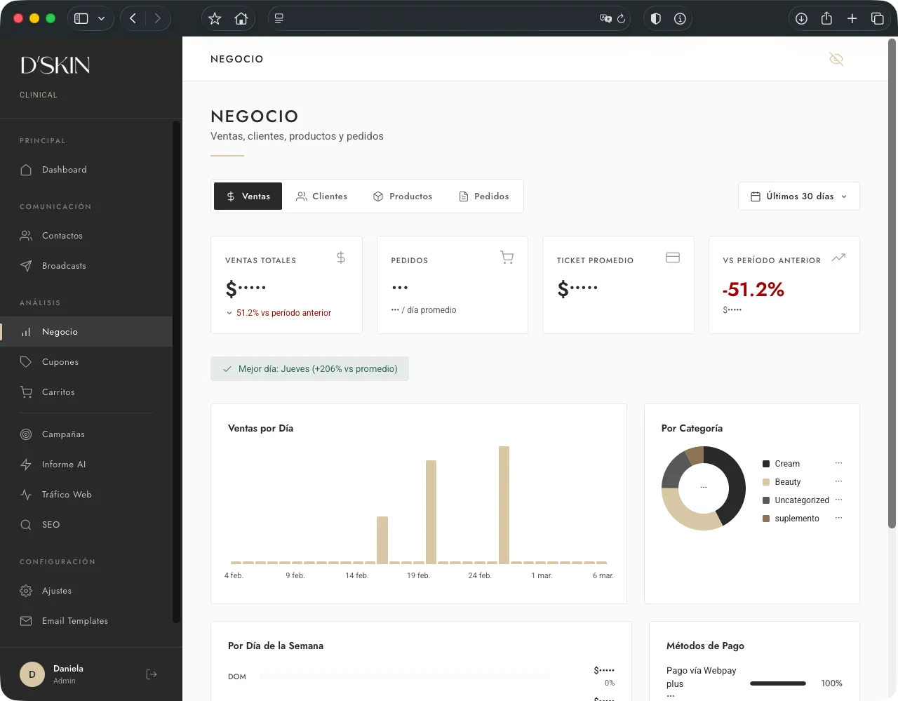Viewport: 898px width, 701px height.
Task: Toggle the page appearance shield icon
Action: click(655, 18)
